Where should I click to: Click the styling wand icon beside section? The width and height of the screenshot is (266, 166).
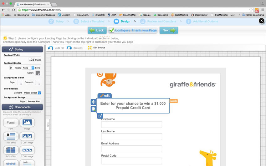100,116
